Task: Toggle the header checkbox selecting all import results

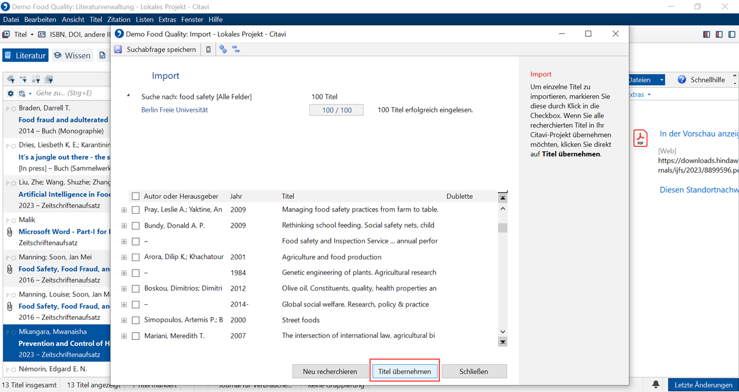Action: coord(136,197)
